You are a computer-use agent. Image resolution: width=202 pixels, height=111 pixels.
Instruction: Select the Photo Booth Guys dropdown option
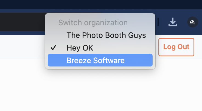click(106, 35)
